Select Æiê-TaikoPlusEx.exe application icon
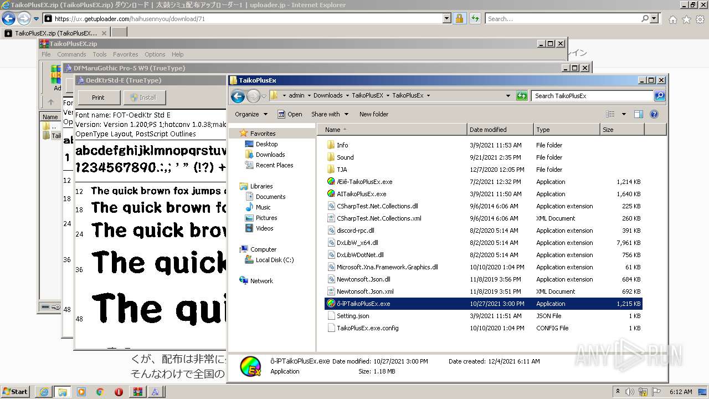This screenshot has height=399, width=709. (331, 182)
